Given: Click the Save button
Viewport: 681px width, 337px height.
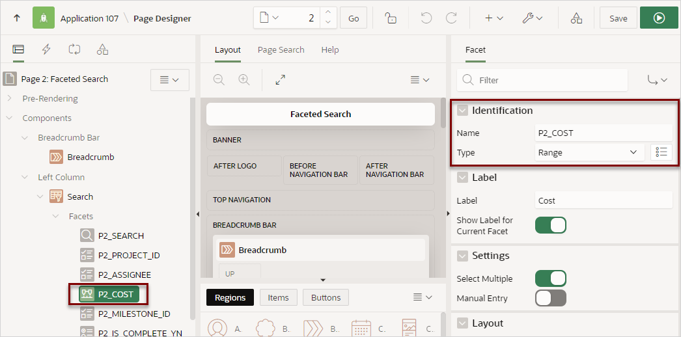Looking at the screenshot, I should coord(618,18).
